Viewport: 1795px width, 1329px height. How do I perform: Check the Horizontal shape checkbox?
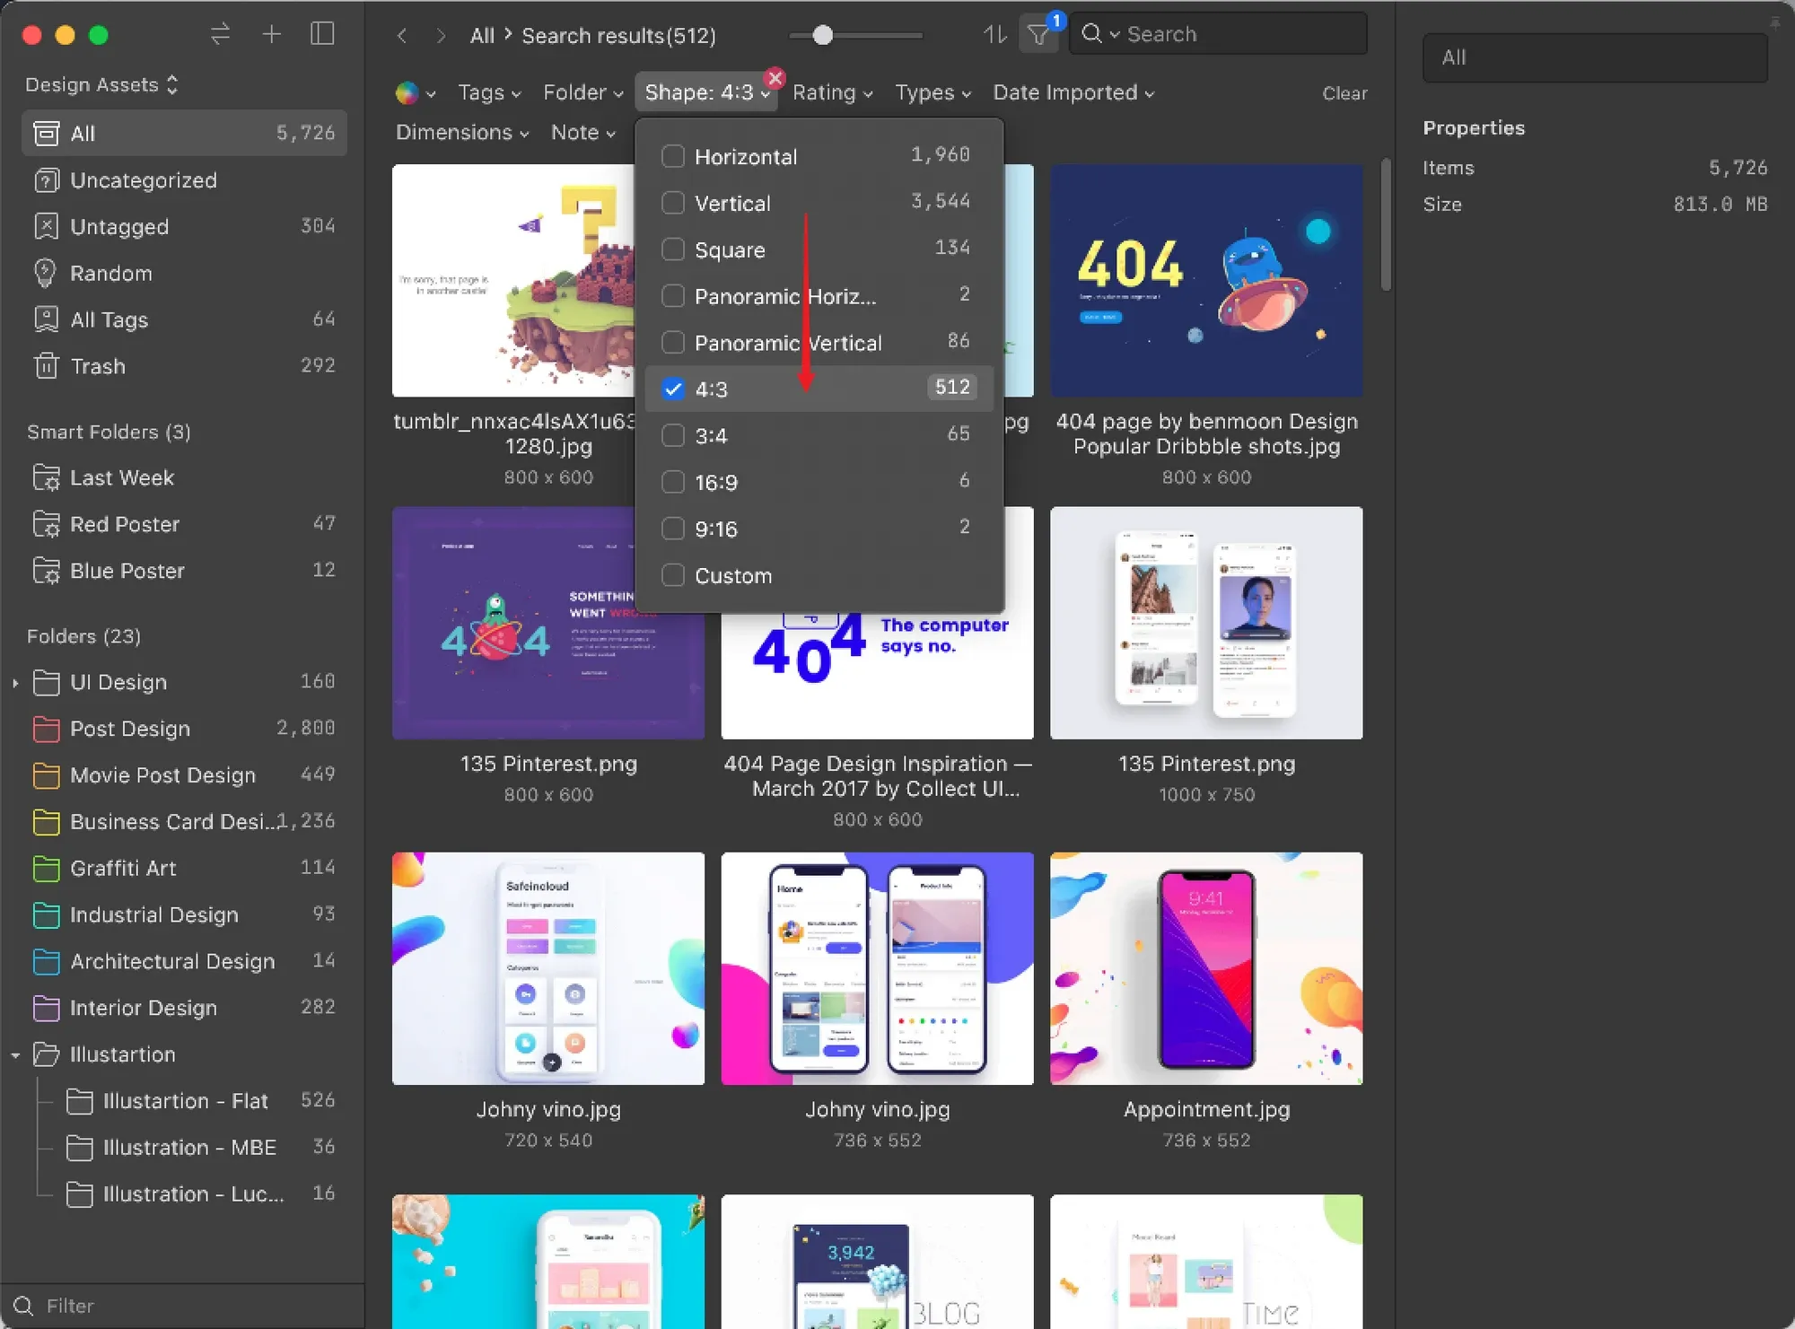pyautogui.click(x=673, y=156)
